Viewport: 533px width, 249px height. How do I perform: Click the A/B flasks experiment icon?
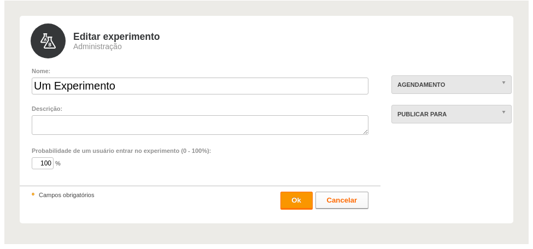pos(48,41)
